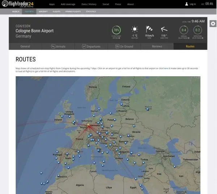
Task: Click the Flightradar24 logo
Action: coord(18,4)
